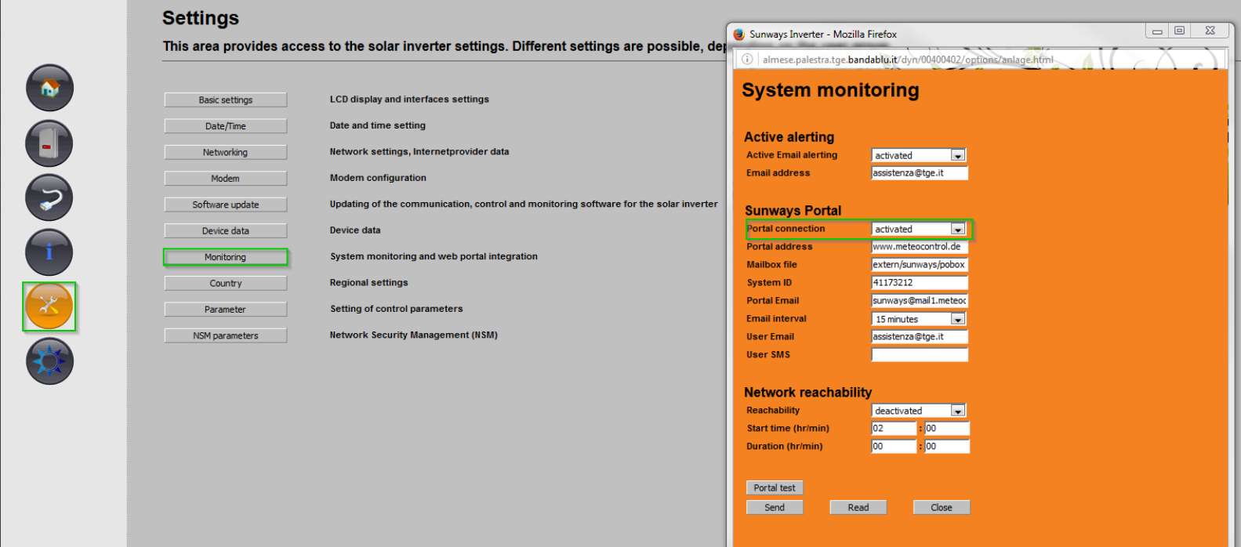
Task: Click Send in System monitoring popup
Action: pos(775,507)
